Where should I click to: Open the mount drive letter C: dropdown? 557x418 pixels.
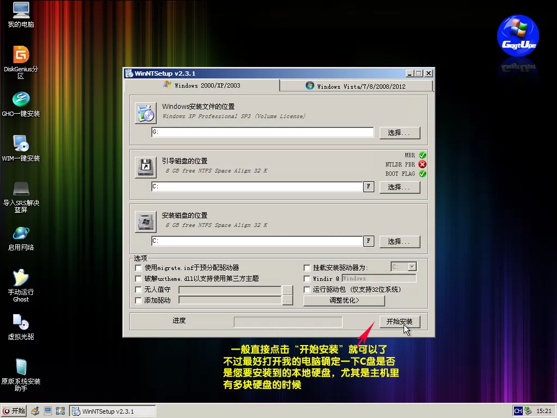point(412,267)
